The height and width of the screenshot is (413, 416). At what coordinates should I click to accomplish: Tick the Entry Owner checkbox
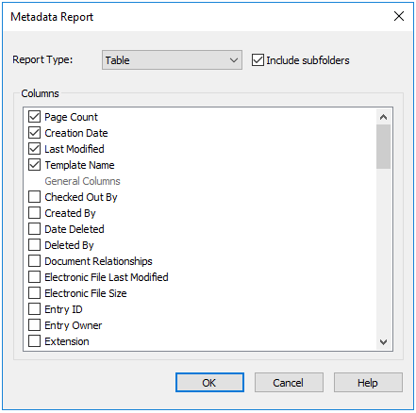pyautogui.click(x=34, y=325)
